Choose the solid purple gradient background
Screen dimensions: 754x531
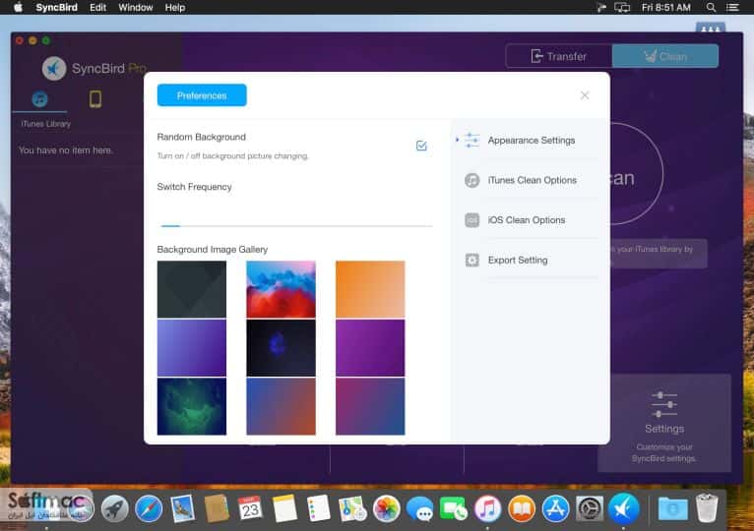[x=370, y=348]
